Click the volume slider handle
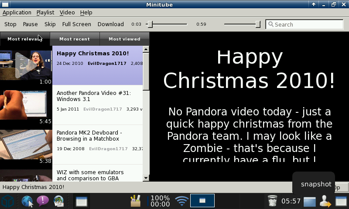Viewport: 349px width, 209px height. pyautogui.click(x=258, y=24)
